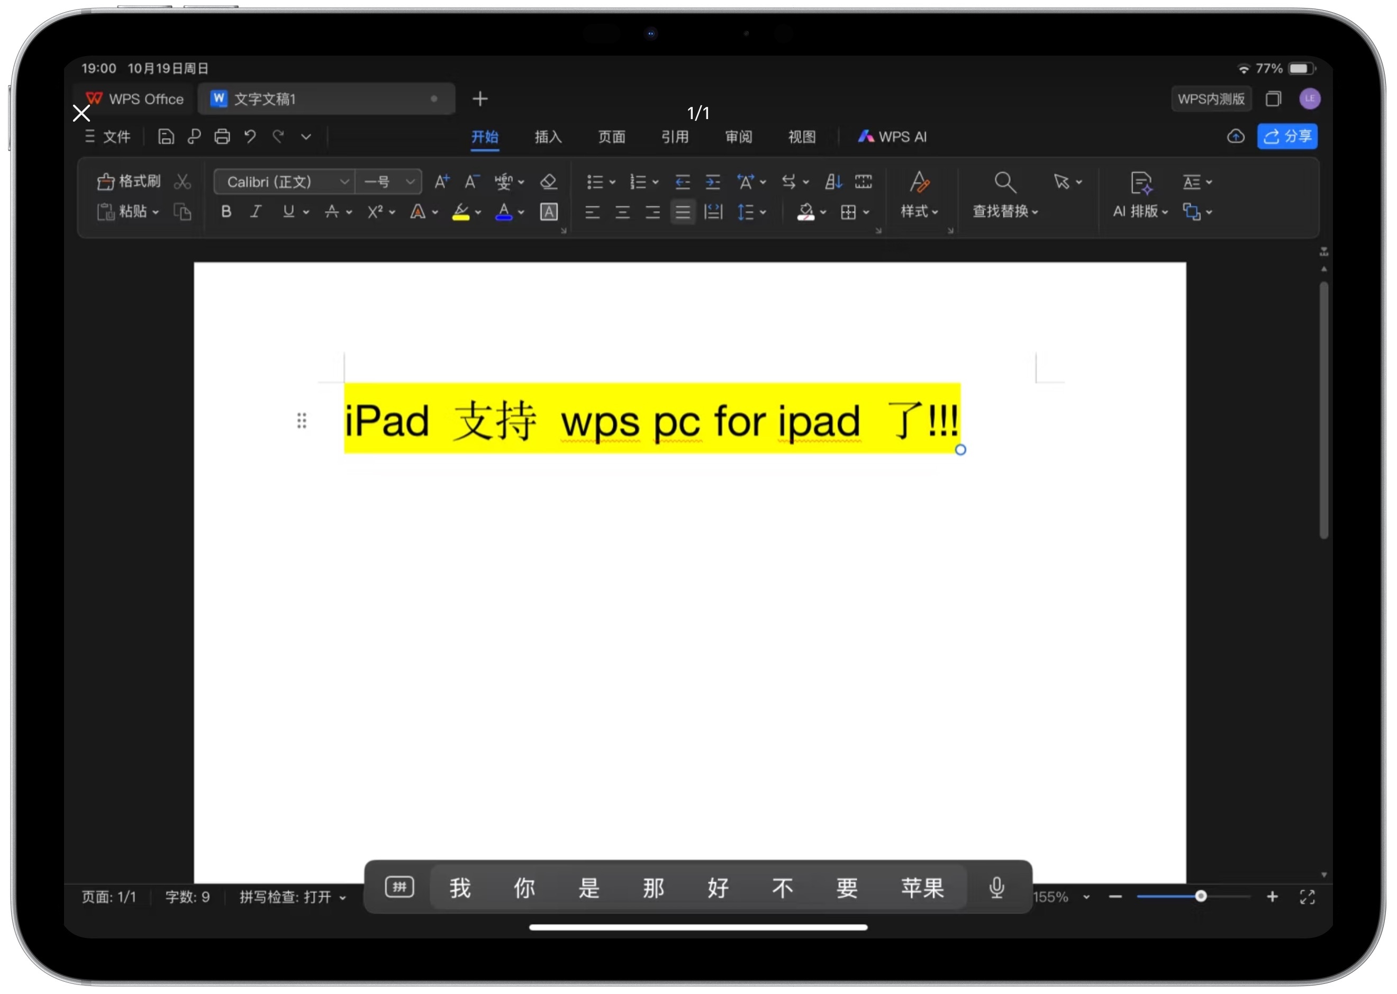Image resolution: width=1397 pixels, height=994 pixels.
Task: Open the 拼写检查 spell check dropdown
Action: tap(293, 897)
